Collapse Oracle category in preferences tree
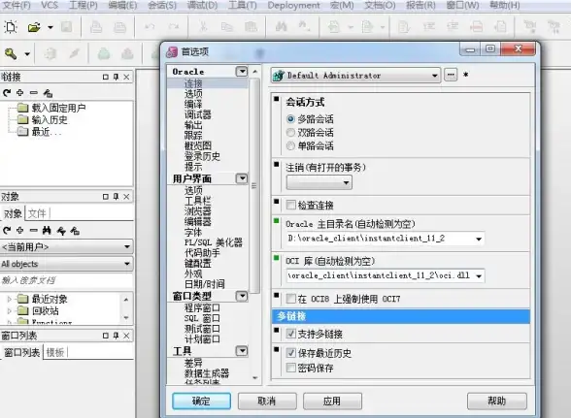The image size is (571, 418). (242, 72)
